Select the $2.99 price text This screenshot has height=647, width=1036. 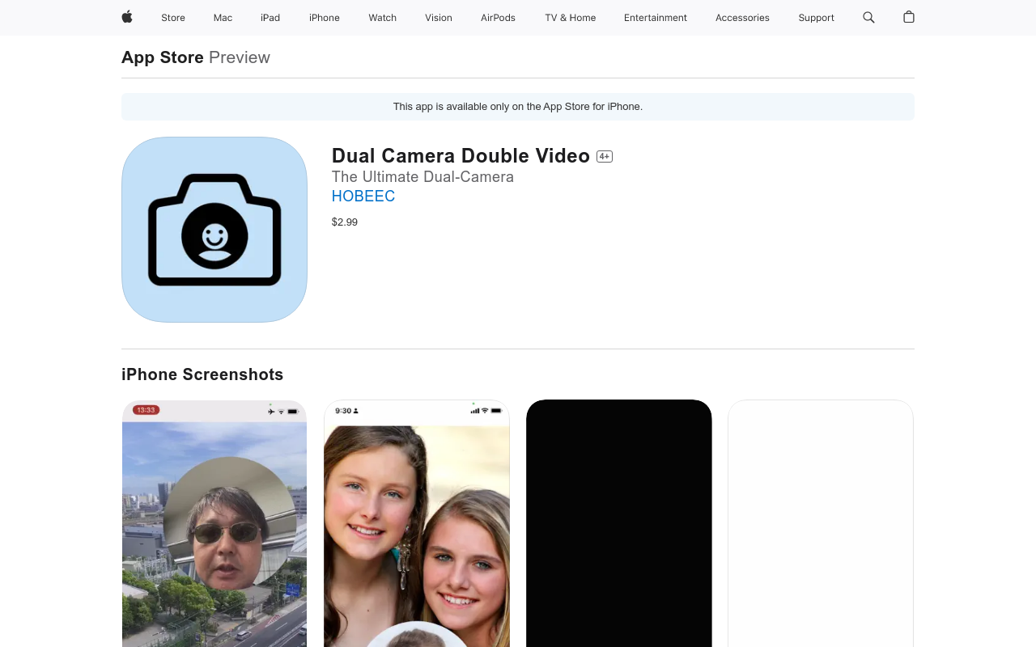pos(345,222)
